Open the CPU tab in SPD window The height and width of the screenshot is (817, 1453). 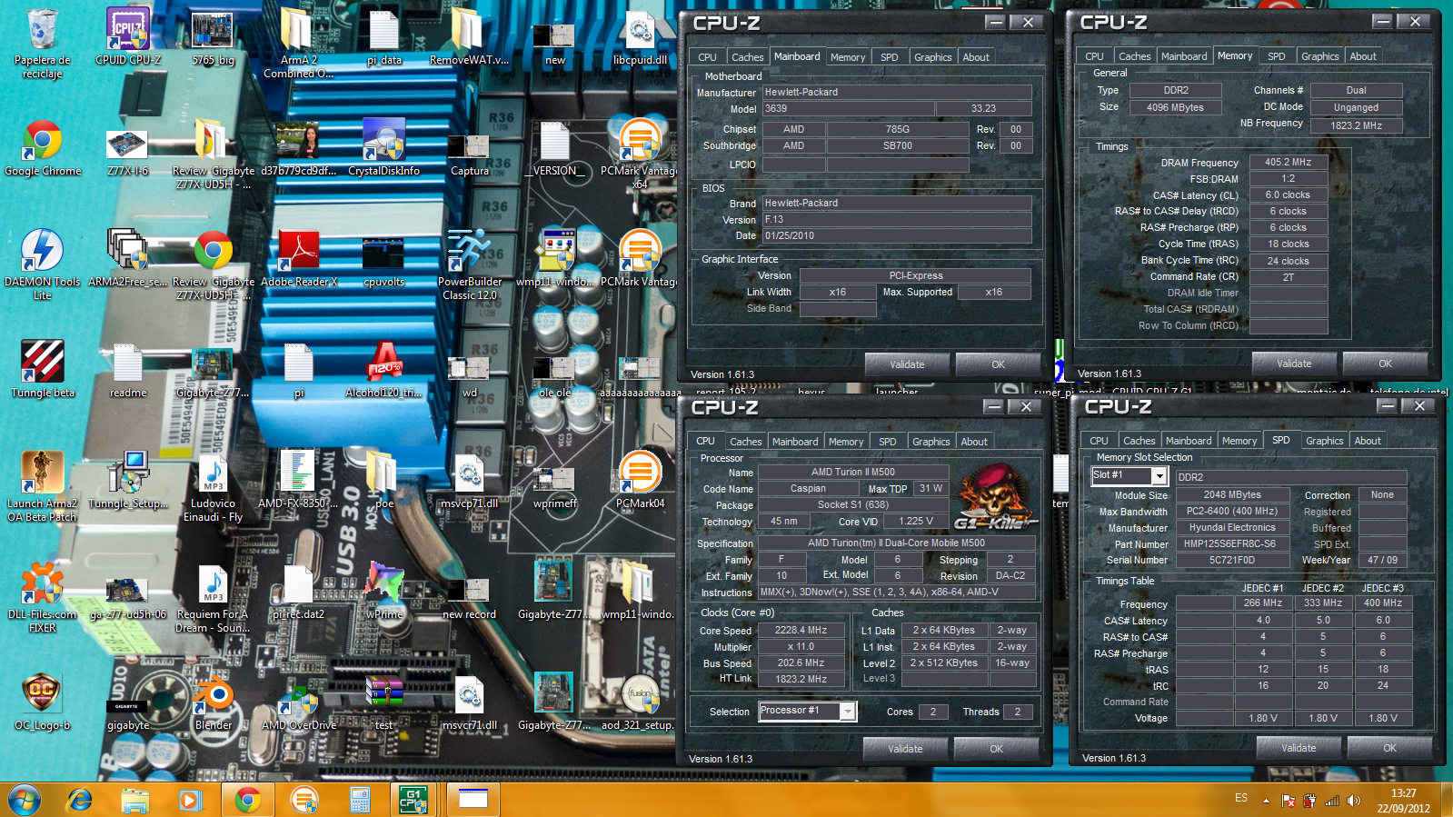pyautogui.click(x=1099, y=440)
